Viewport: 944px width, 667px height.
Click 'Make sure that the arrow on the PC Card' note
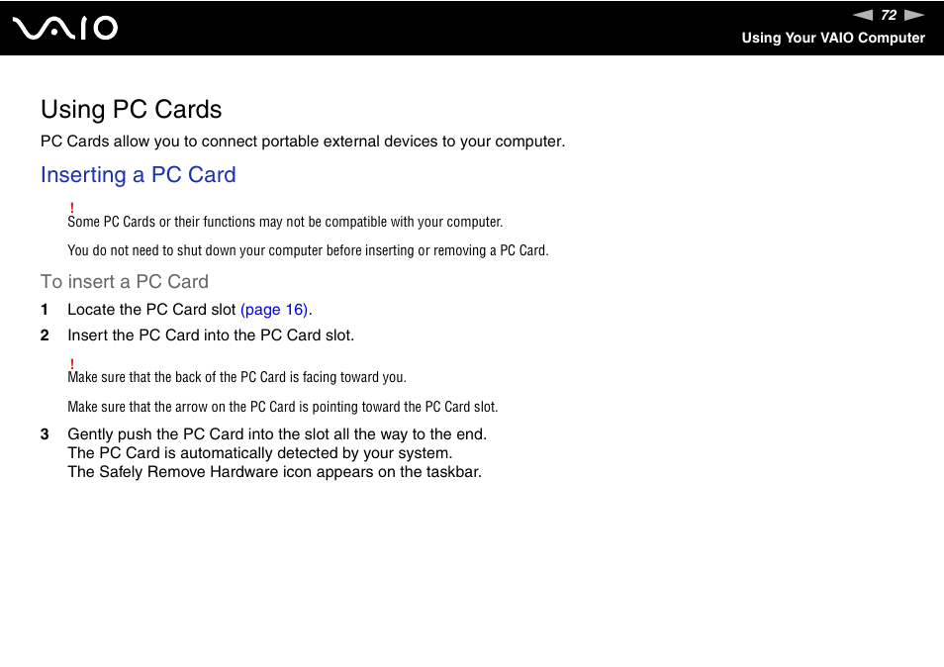pyautogui.click(x=283, y=407)
